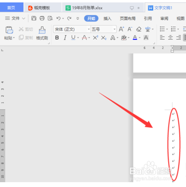Decrease font size with A- icon
186x187 pixels.
click(x=130, y=29)
